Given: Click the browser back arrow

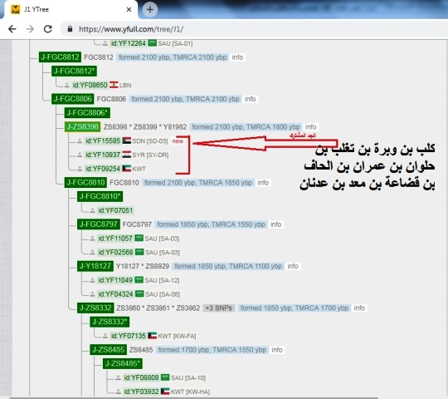Looking at the screenshot, I should [12, 29].
